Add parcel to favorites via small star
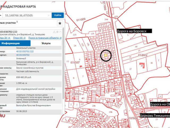 pyautogui.click(x=57, y=32)
